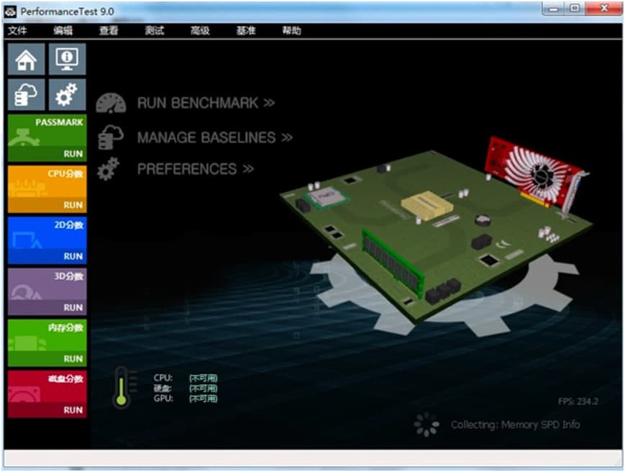This screenshot has width=625, height=472.
Task: Open the 测试 (Tests) menu
Action: pos(154,31)
